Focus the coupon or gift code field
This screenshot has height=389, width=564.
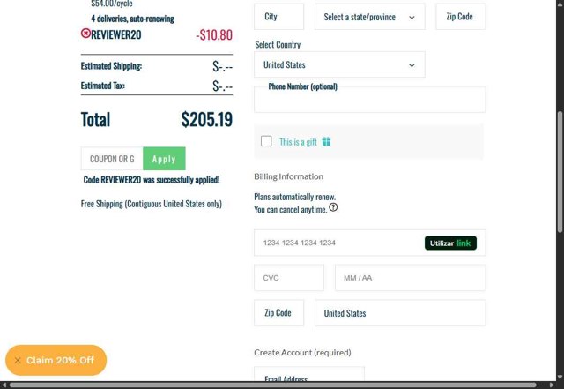[x=112, y=159]
